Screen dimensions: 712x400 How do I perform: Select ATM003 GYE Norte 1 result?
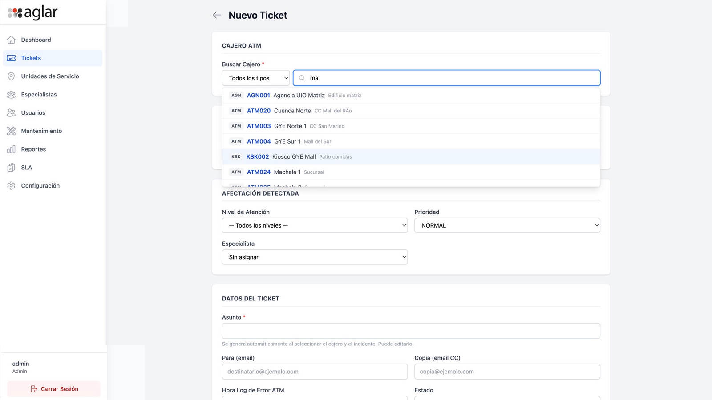coord(411,126)
